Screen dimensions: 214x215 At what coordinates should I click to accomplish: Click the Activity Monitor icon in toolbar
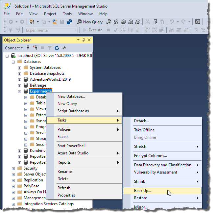198,22
